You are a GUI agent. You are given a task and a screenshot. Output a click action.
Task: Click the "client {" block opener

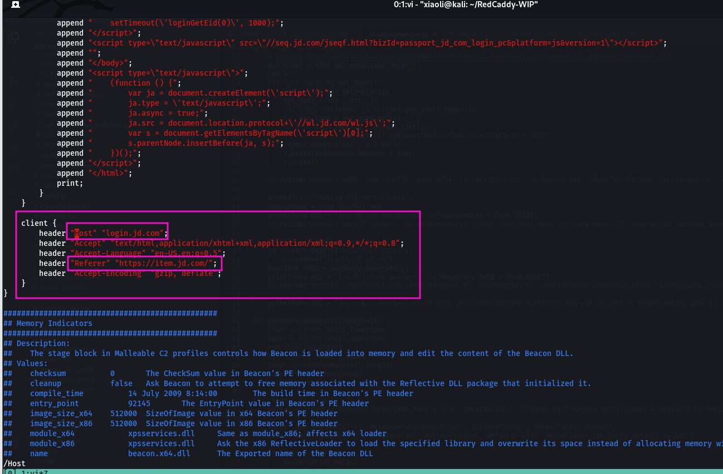pyautogui.click(x=39, y=223)
